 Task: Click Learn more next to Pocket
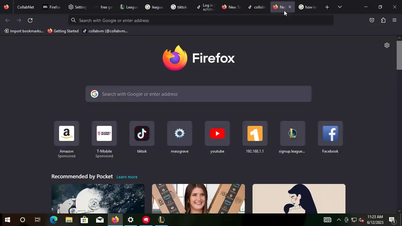[x=127, y=177]
